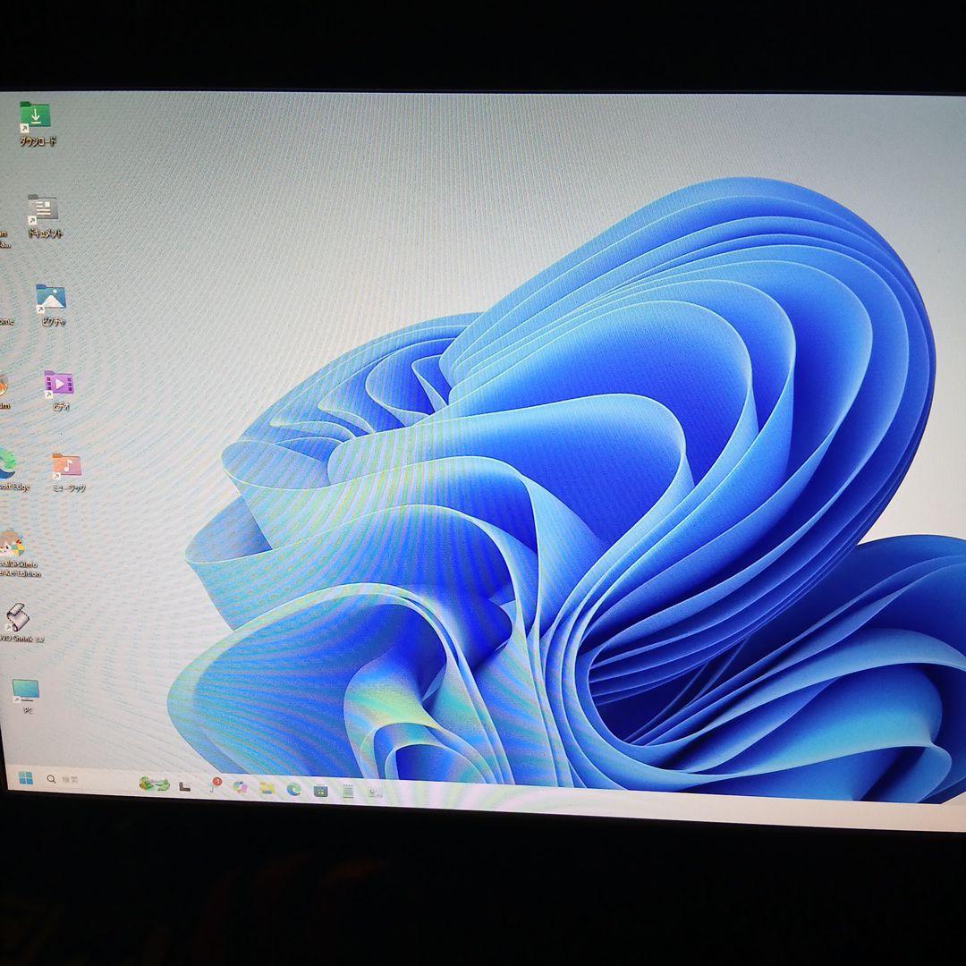Open File Explorer from the taskbar

pos(267,787)
